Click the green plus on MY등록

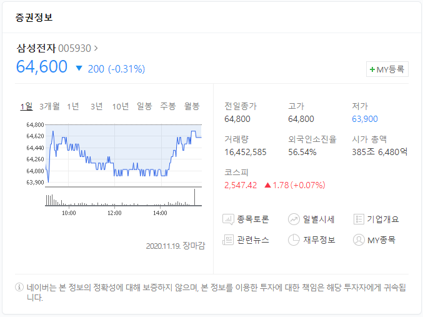click(x=372, y=69)
